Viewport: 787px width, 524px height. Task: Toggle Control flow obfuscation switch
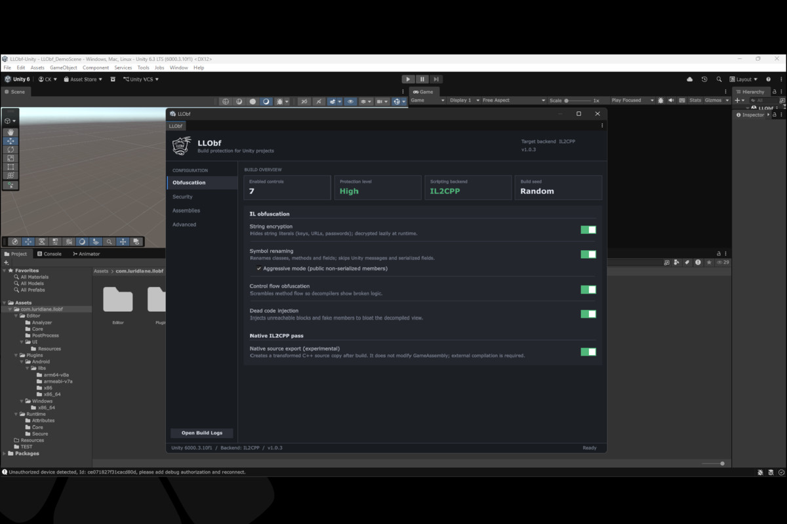click(x=588, y=290)
